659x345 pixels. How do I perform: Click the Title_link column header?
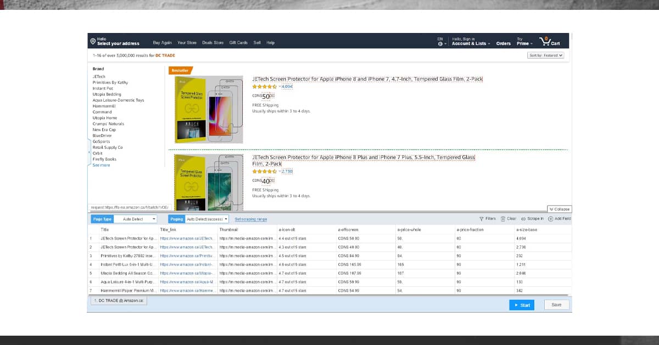coord(168,230)
